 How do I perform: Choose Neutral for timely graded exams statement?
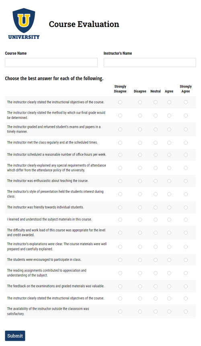click(x=156, y=129)
